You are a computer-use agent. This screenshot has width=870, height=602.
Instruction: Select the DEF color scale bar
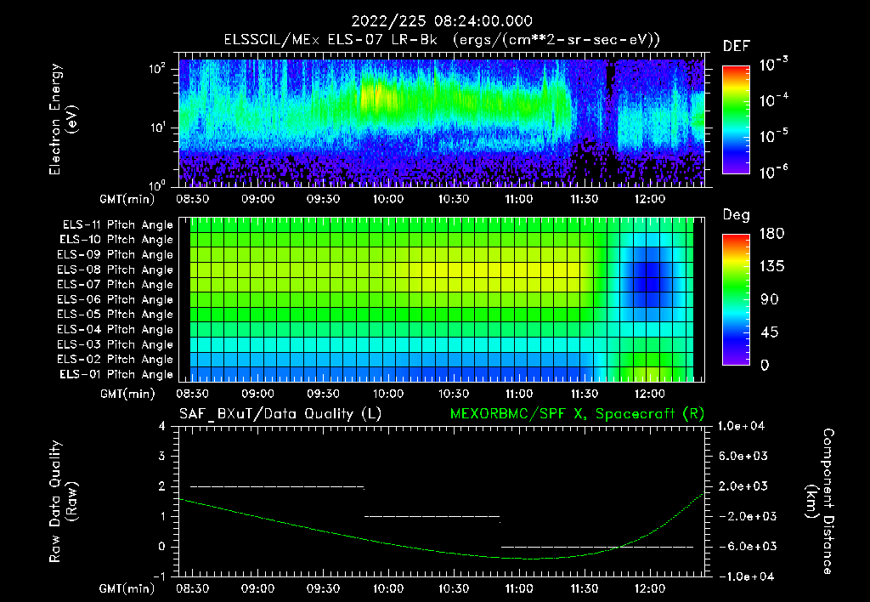[737, 119]
